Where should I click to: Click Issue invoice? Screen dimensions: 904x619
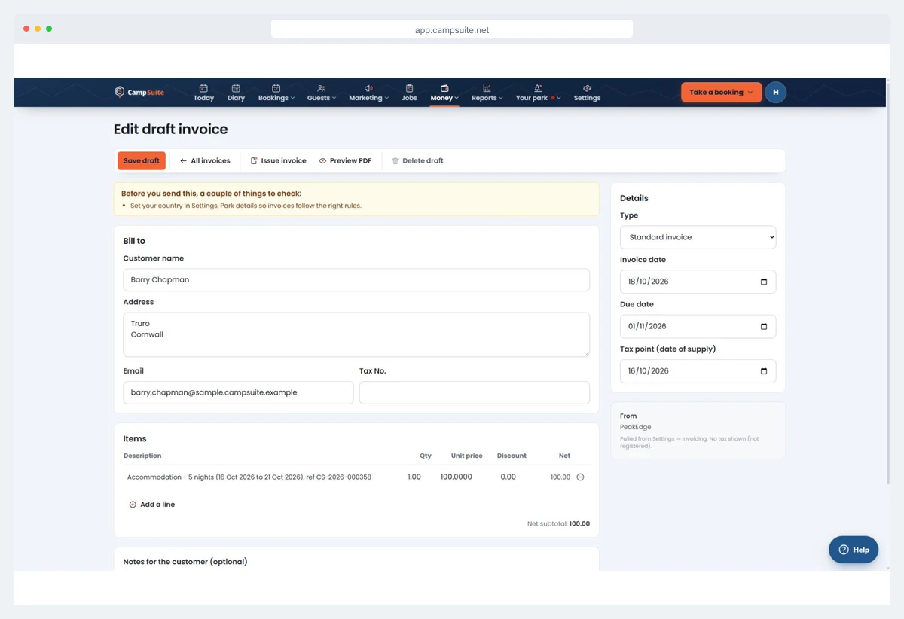point(278,160)
